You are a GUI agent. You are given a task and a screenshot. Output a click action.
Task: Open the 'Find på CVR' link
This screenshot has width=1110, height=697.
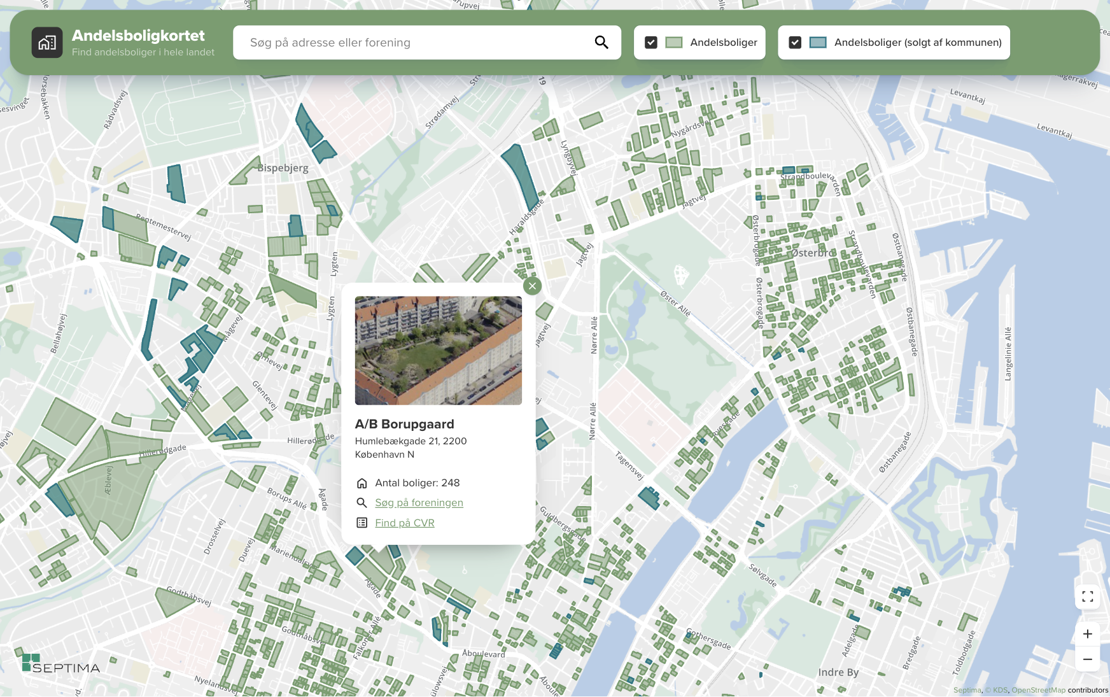(x=404, y=523)
